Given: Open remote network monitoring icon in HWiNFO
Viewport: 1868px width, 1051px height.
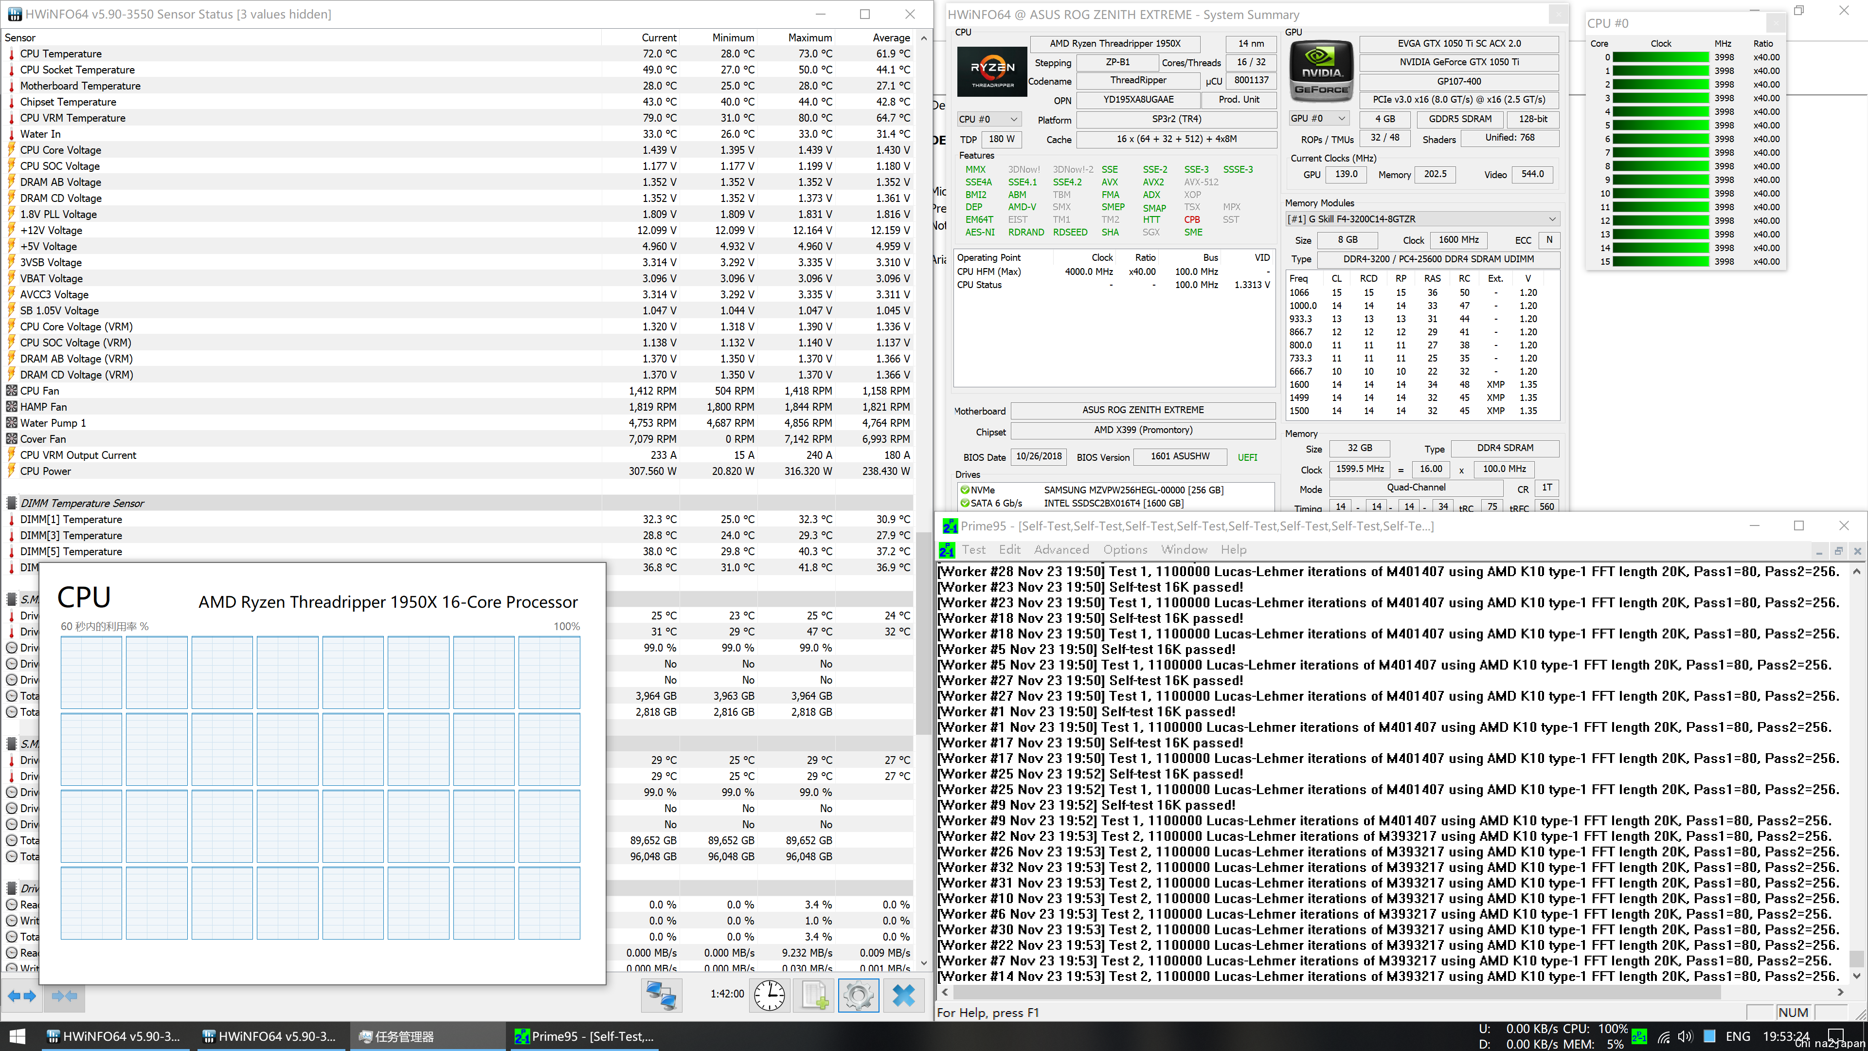Looking at the screenshot, I should click(x=662, y=995).
